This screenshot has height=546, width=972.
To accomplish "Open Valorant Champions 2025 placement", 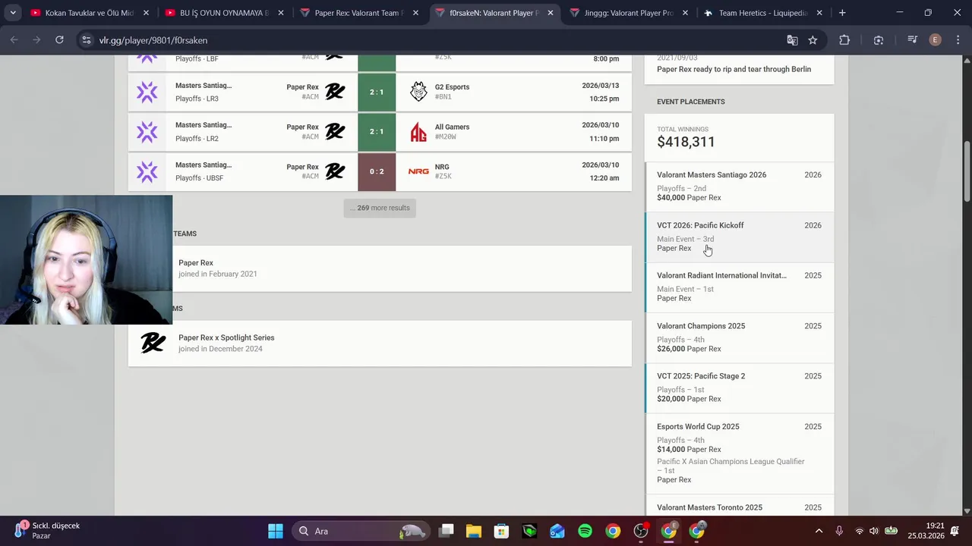I will click(739, 337).
